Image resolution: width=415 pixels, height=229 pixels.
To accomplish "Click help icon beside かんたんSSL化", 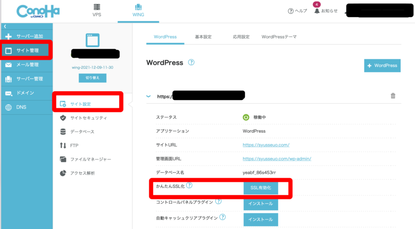I will click(189, 185).
